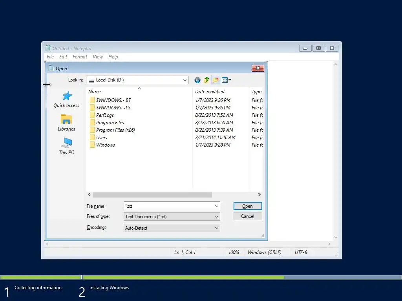The image size is (402, 301).
Task: Click Notepad's vertical scroll down arrow
Action: [336, 238]
